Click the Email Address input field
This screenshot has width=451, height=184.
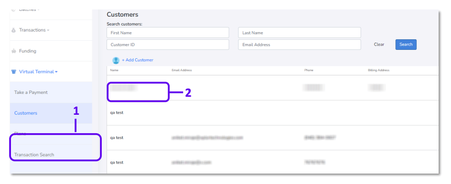299,45
